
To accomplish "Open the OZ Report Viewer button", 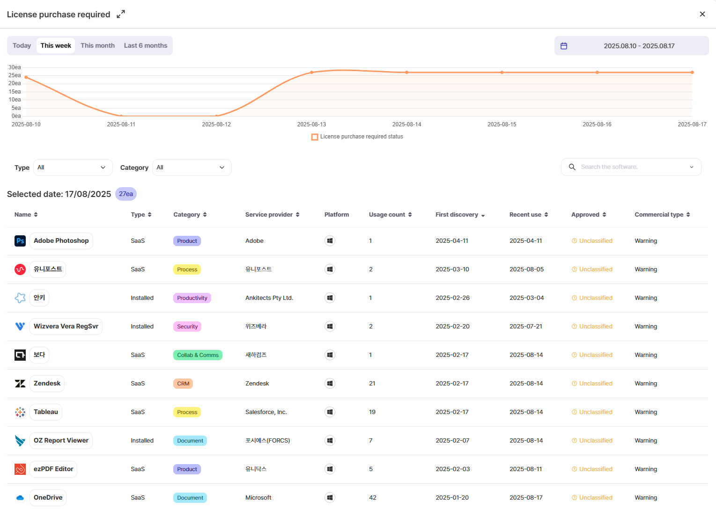I will tap(61, 441).
